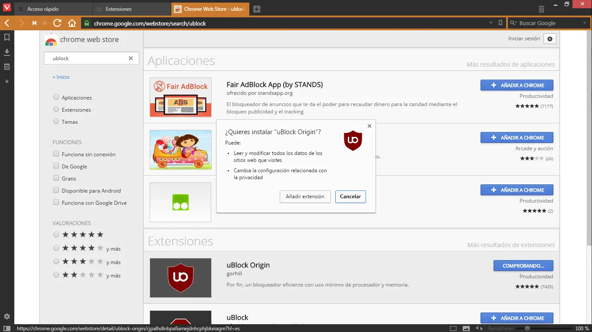This screenshot has width=592, height=332.
Task: Click the uBlock Origin shield in dialog
Action: [x=353, y=140]
